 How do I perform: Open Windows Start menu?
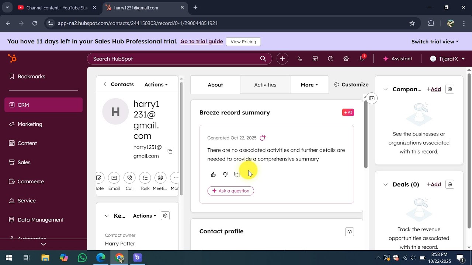point(8,258)
